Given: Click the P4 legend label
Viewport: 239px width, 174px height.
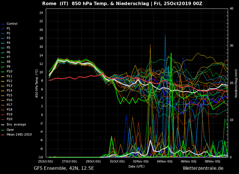Looking at the screenshot, I should coord(9,43).
